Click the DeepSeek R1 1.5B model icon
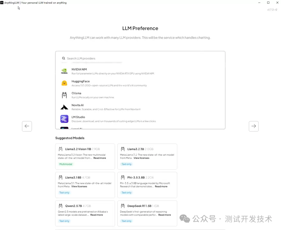Image resolution: width=281 pixels, height=230 pixels. 123,206
